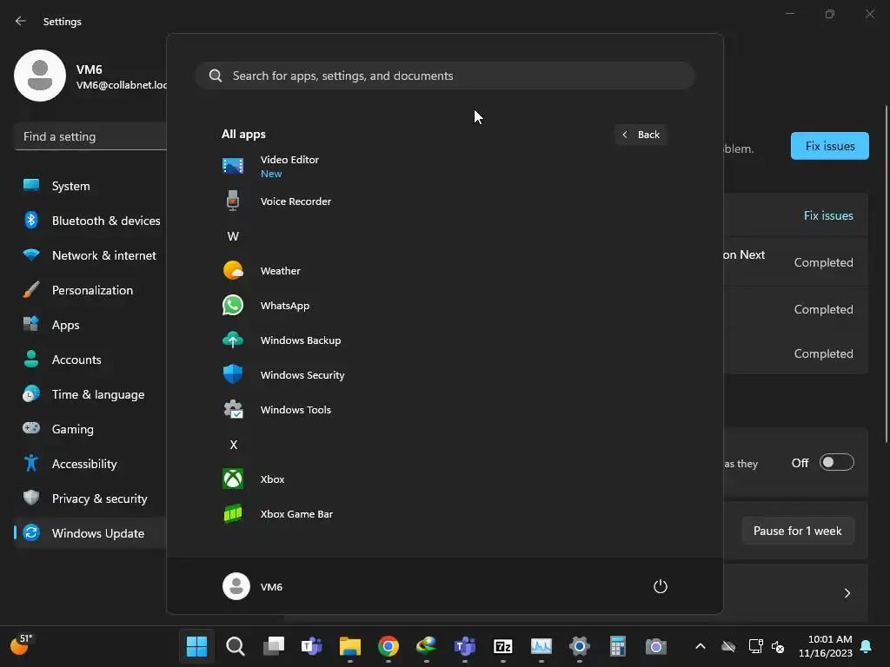Click the Fix issues link text

point(828,215)
